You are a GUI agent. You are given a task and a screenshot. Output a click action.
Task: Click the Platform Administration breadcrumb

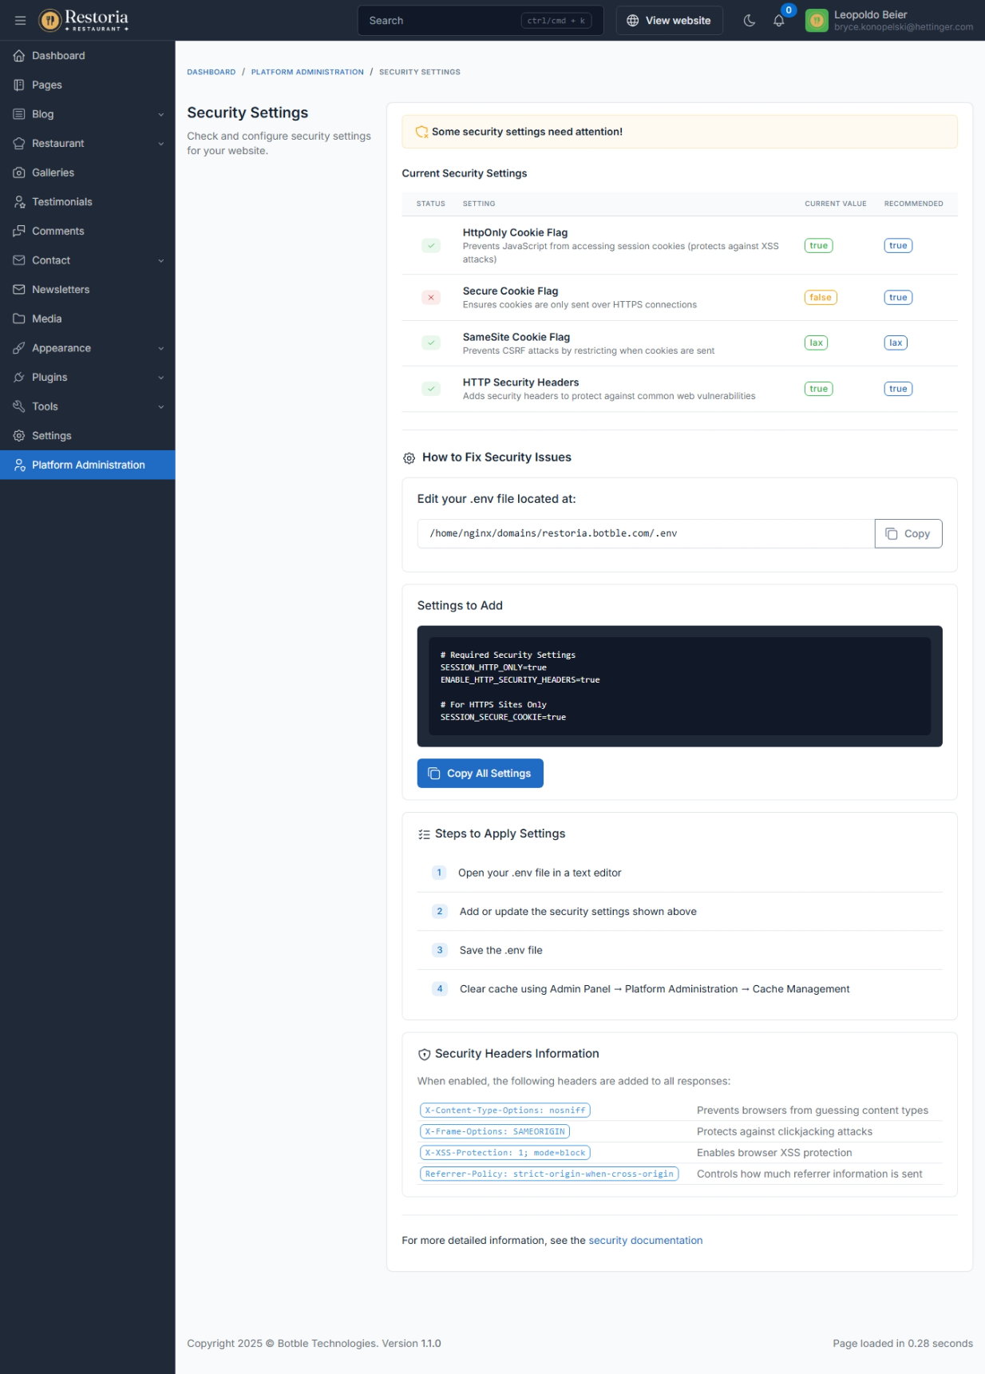[x=307, y=72]
